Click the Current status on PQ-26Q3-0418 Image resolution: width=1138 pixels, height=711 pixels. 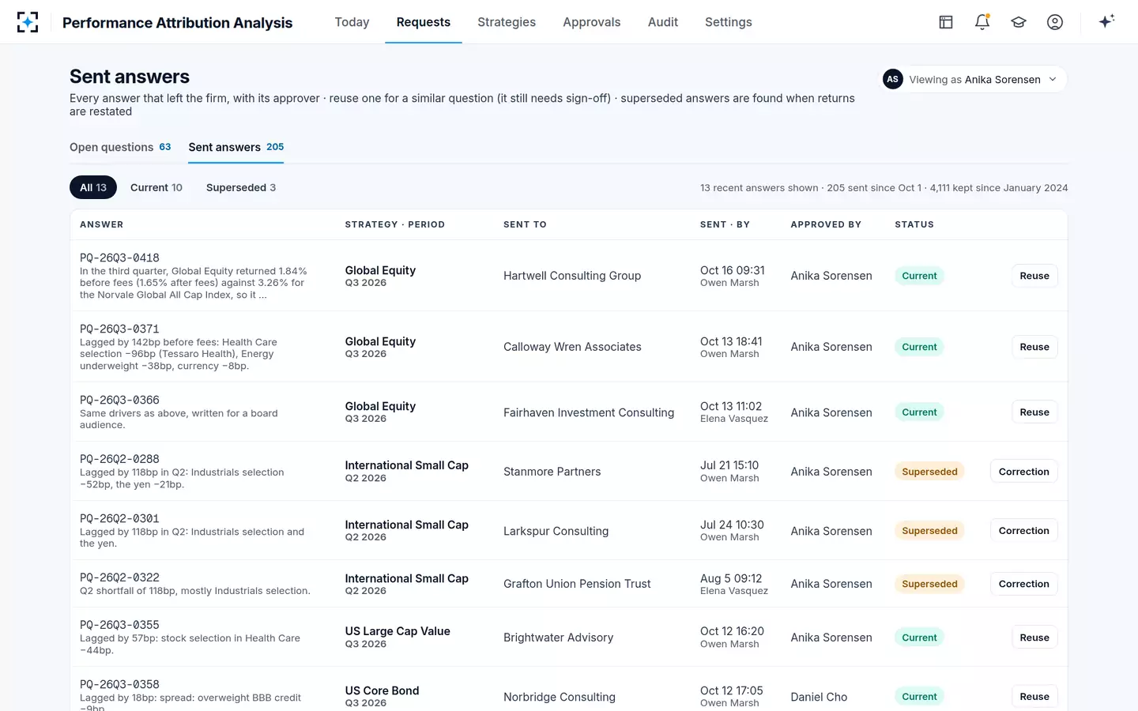point(919,276)
